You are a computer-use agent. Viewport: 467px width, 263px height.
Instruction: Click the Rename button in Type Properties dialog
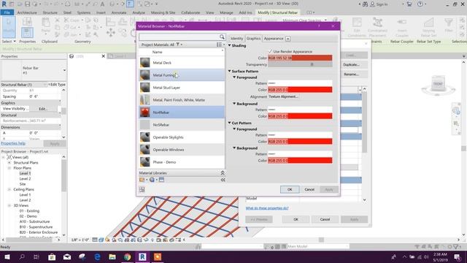point(351,75)
